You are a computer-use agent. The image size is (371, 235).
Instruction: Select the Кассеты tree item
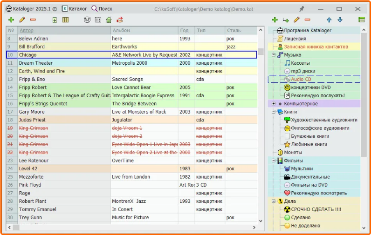pyautogui.click(x=300, y=63)
